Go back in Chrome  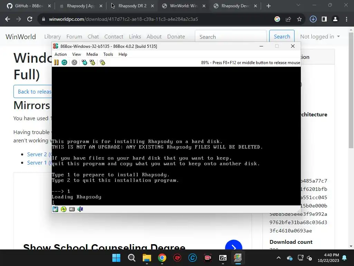tap(8, 19)
